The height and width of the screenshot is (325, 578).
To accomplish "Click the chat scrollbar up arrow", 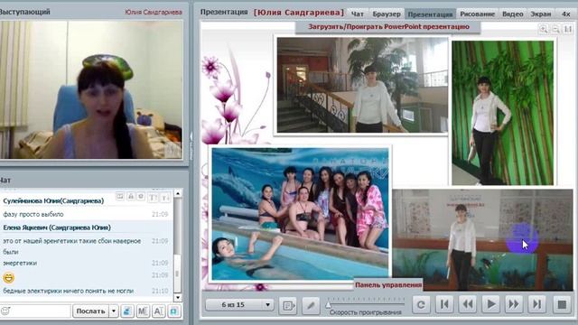I will [x=178, y=193].
